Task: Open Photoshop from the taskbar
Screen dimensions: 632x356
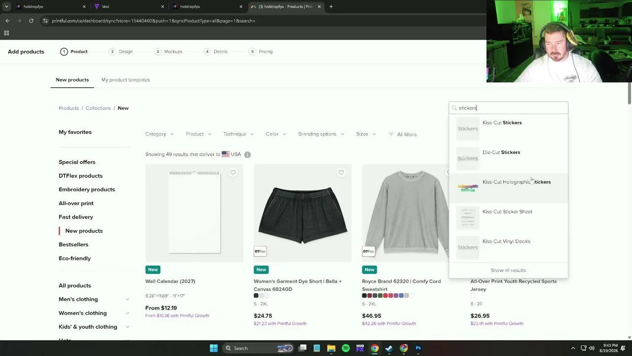Action: (418, 348)
